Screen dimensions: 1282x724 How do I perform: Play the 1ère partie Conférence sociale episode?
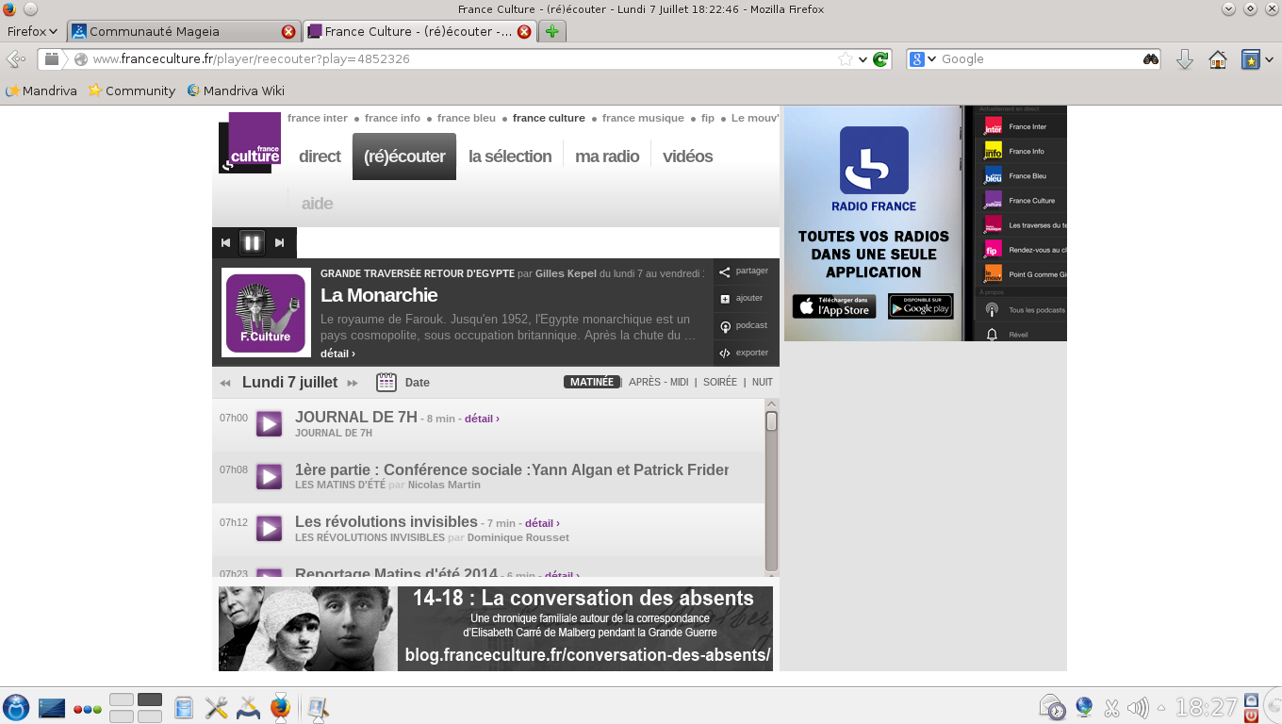point(270,477)
